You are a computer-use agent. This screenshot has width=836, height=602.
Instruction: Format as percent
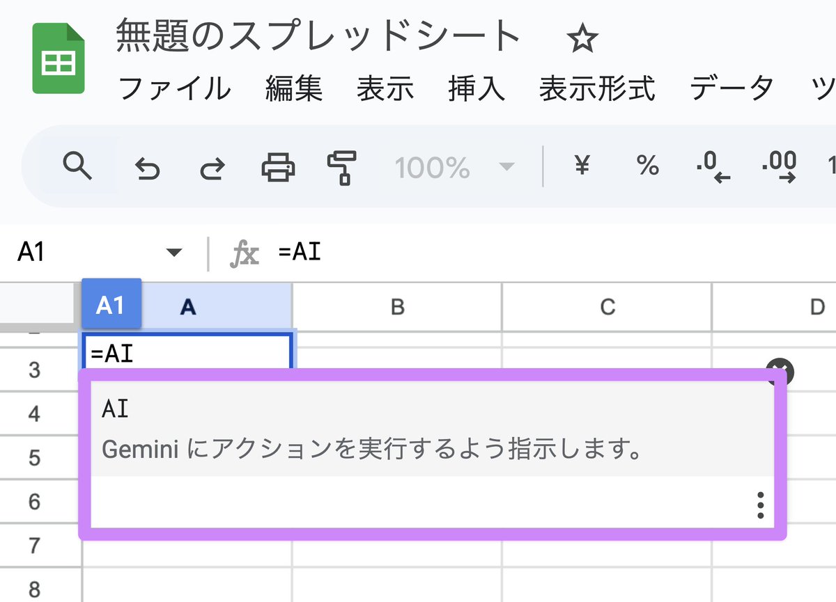647,166
